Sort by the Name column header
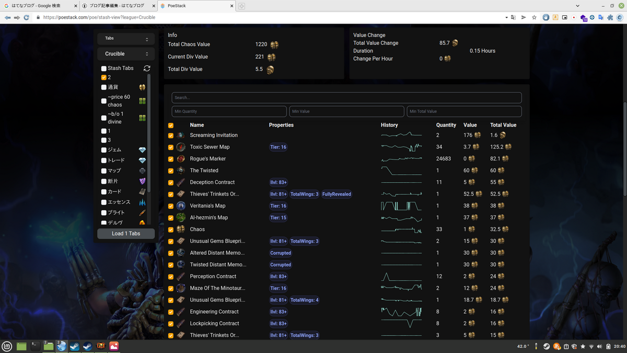 [197, 125]
